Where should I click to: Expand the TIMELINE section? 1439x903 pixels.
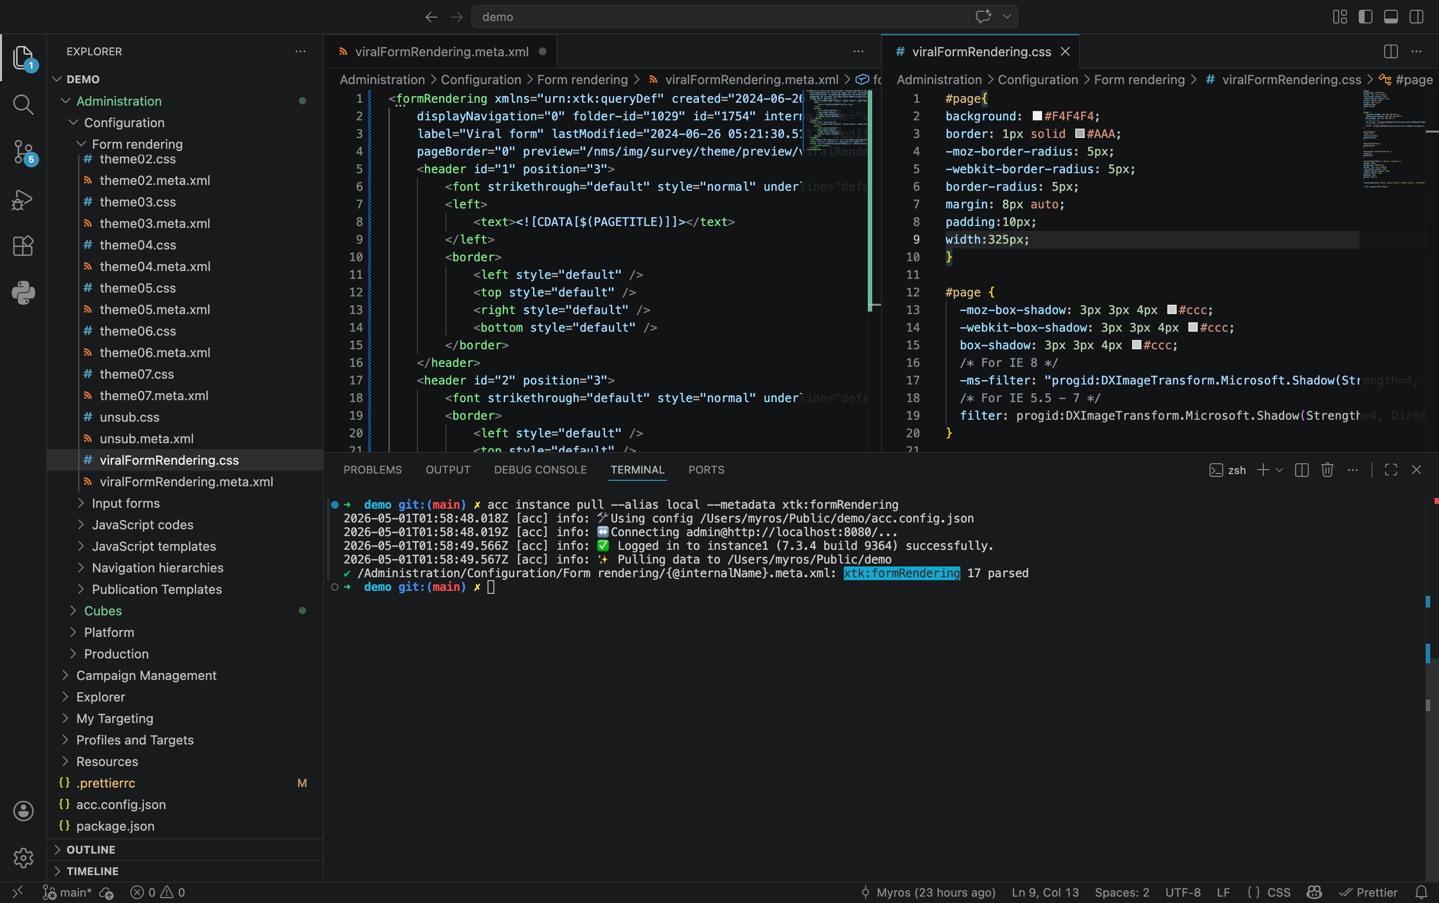(x=185, y=871)
